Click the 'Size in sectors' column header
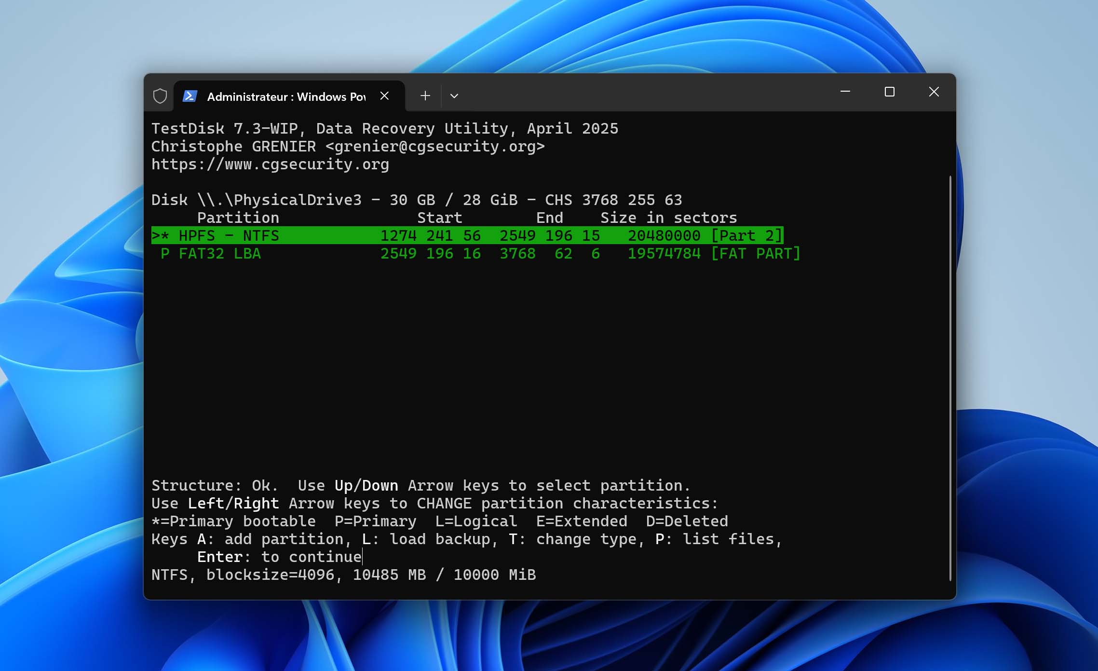 (669, 218)
